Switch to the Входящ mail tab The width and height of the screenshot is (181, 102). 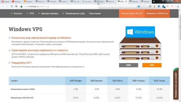tap(28, 2)
